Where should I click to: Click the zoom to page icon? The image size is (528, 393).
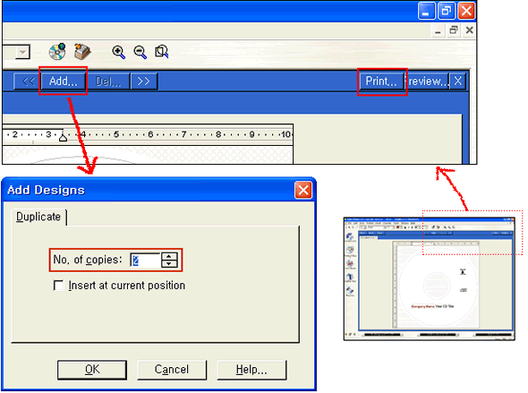(x=162, y=52)
